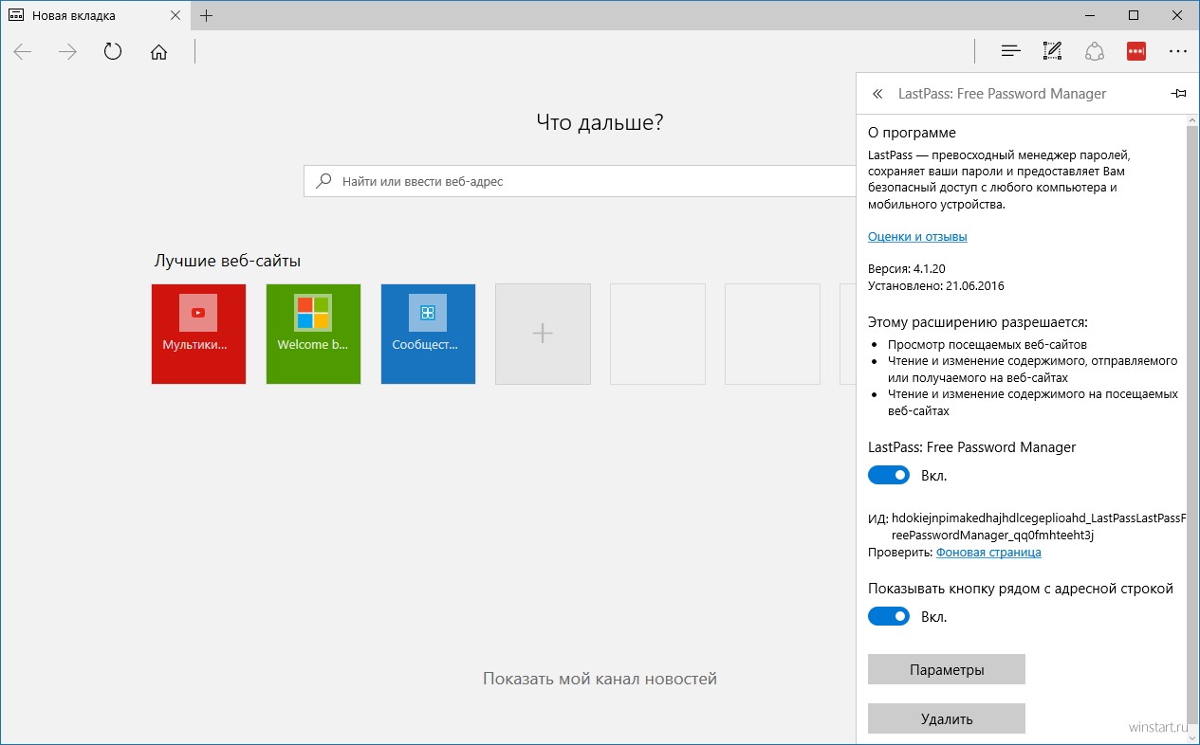Open the Мультики top site tile
The width and height of the screenshot is (1200, 745).
(x=198, y=334)
